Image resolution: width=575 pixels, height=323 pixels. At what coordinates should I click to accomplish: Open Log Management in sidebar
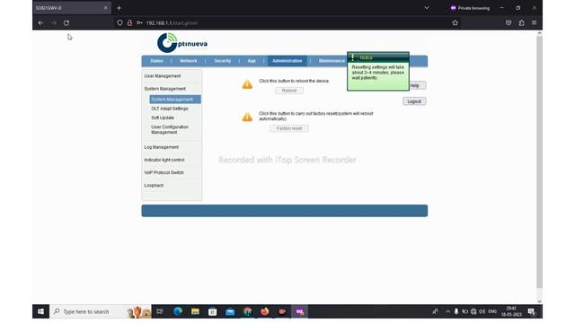point(162,147)
